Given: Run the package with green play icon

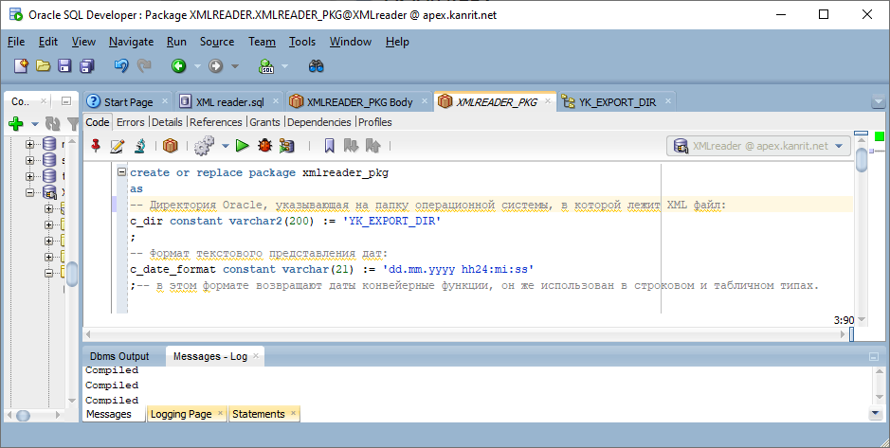Looking at the screenshot, I should (243, 146).
